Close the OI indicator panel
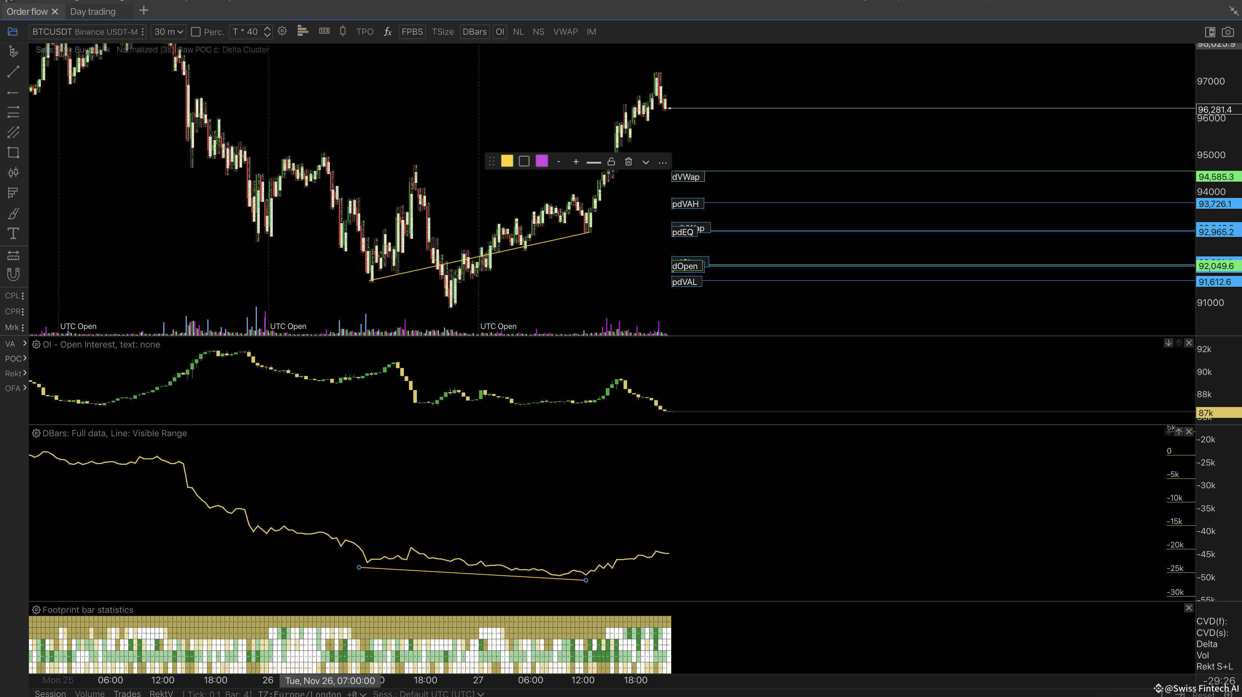The width and height of the screenshot is (1242, 697). pyautogui.click(x=1189, y=343)
